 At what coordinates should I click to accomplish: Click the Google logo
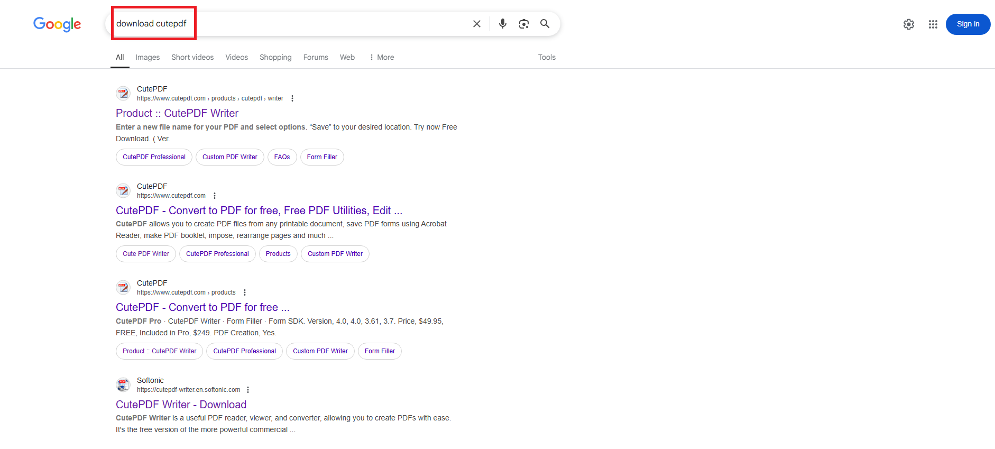(x=57, y=24)
